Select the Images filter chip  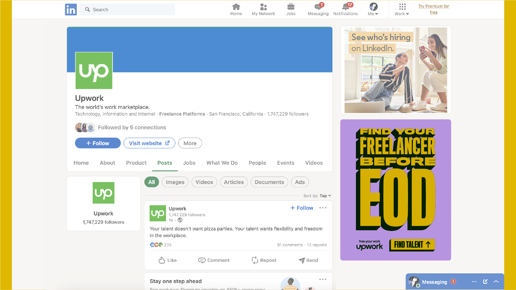(175, 182)
